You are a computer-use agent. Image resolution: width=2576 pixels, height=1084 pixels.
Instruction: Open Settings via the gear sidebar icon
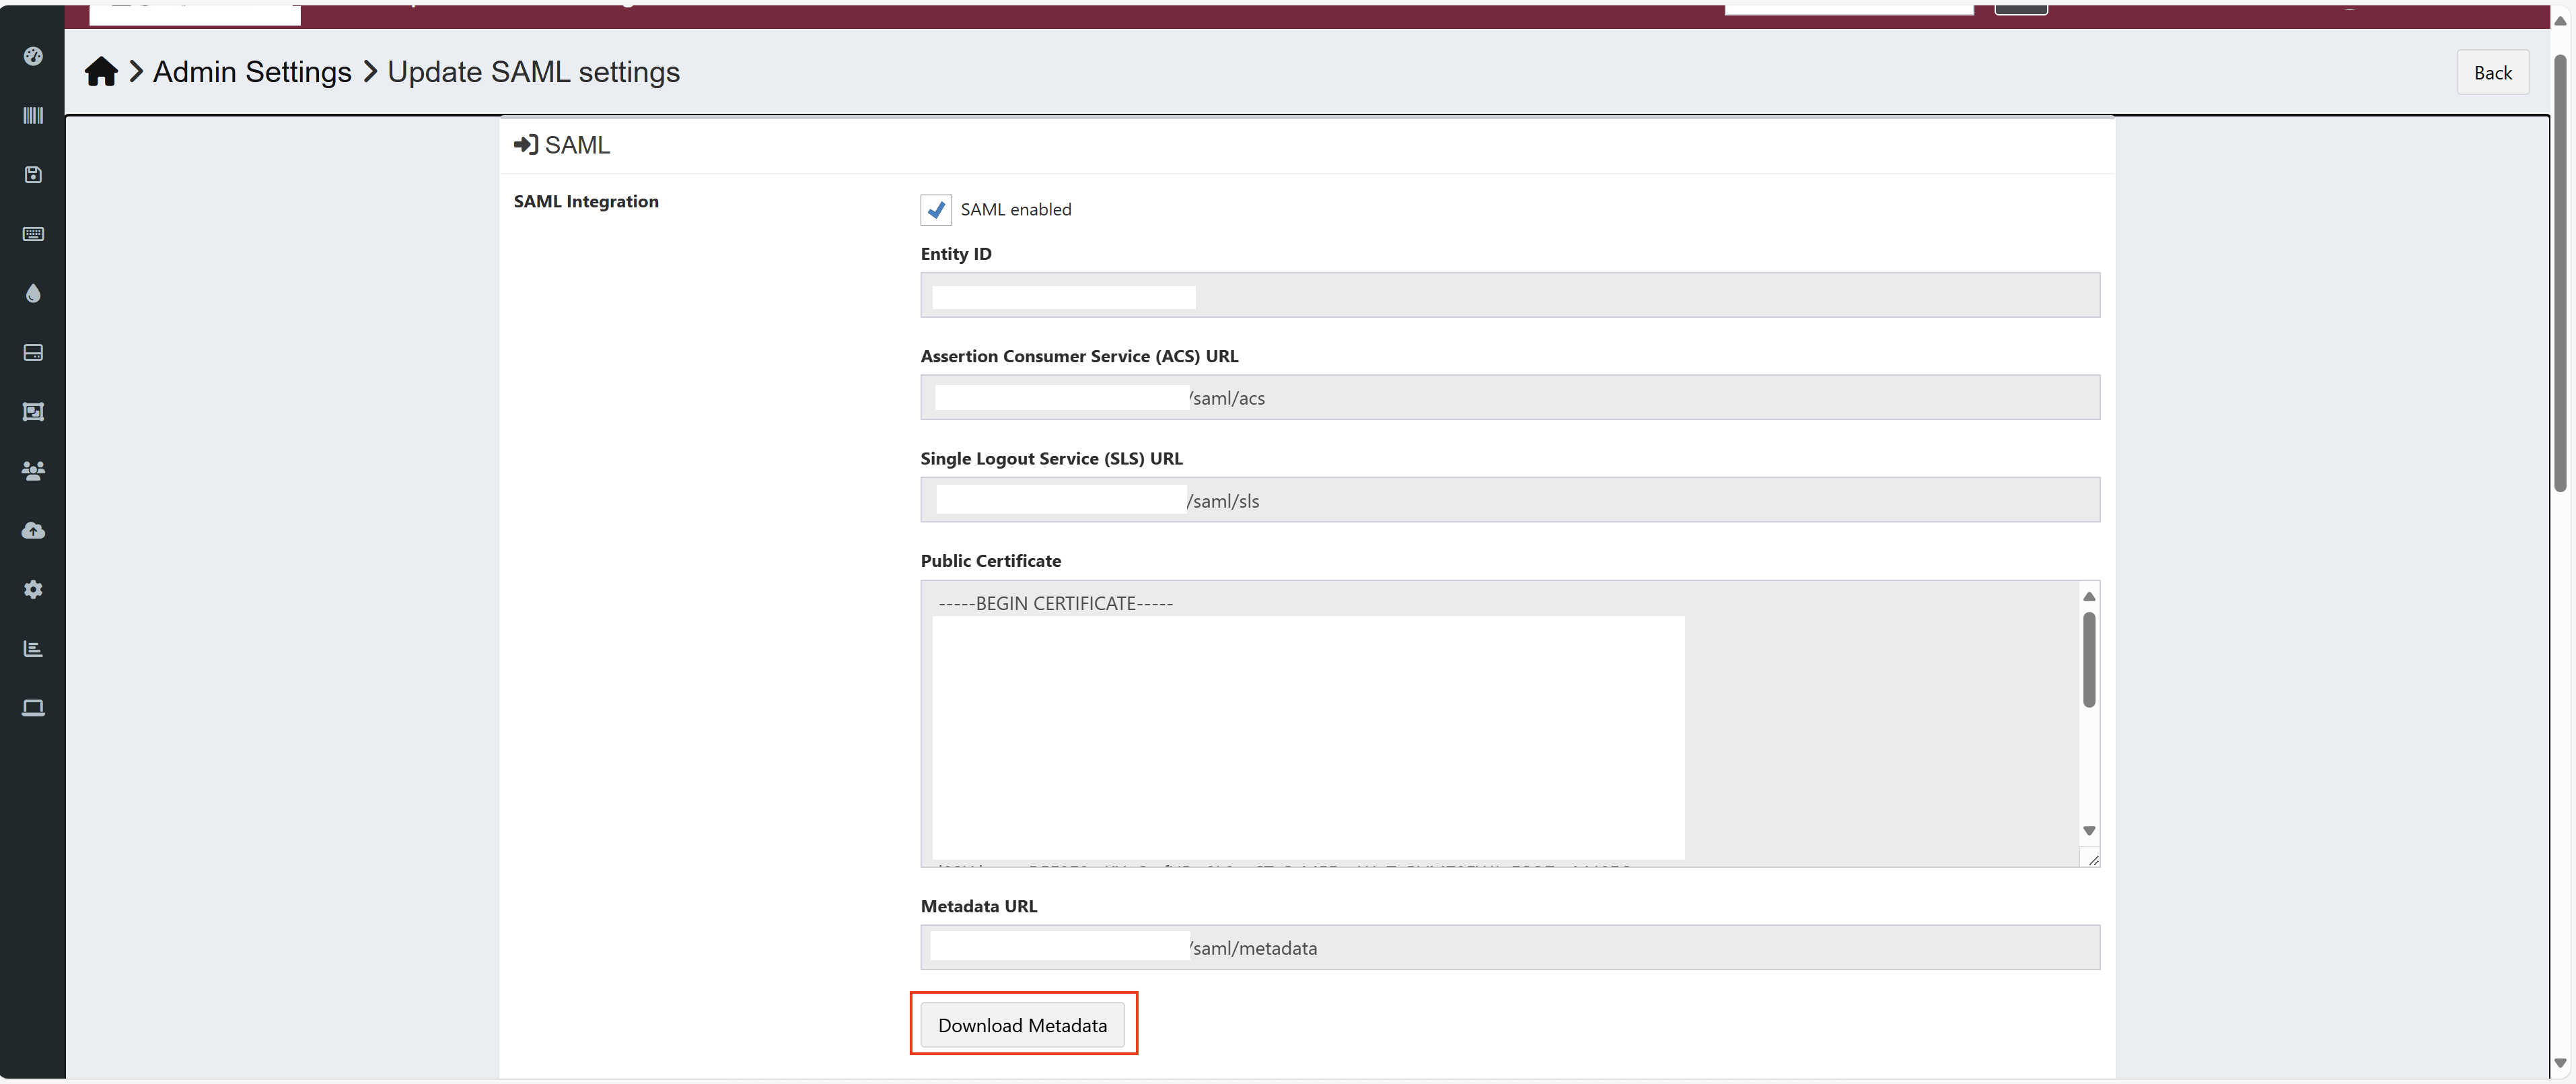click(x=33, y=590)
